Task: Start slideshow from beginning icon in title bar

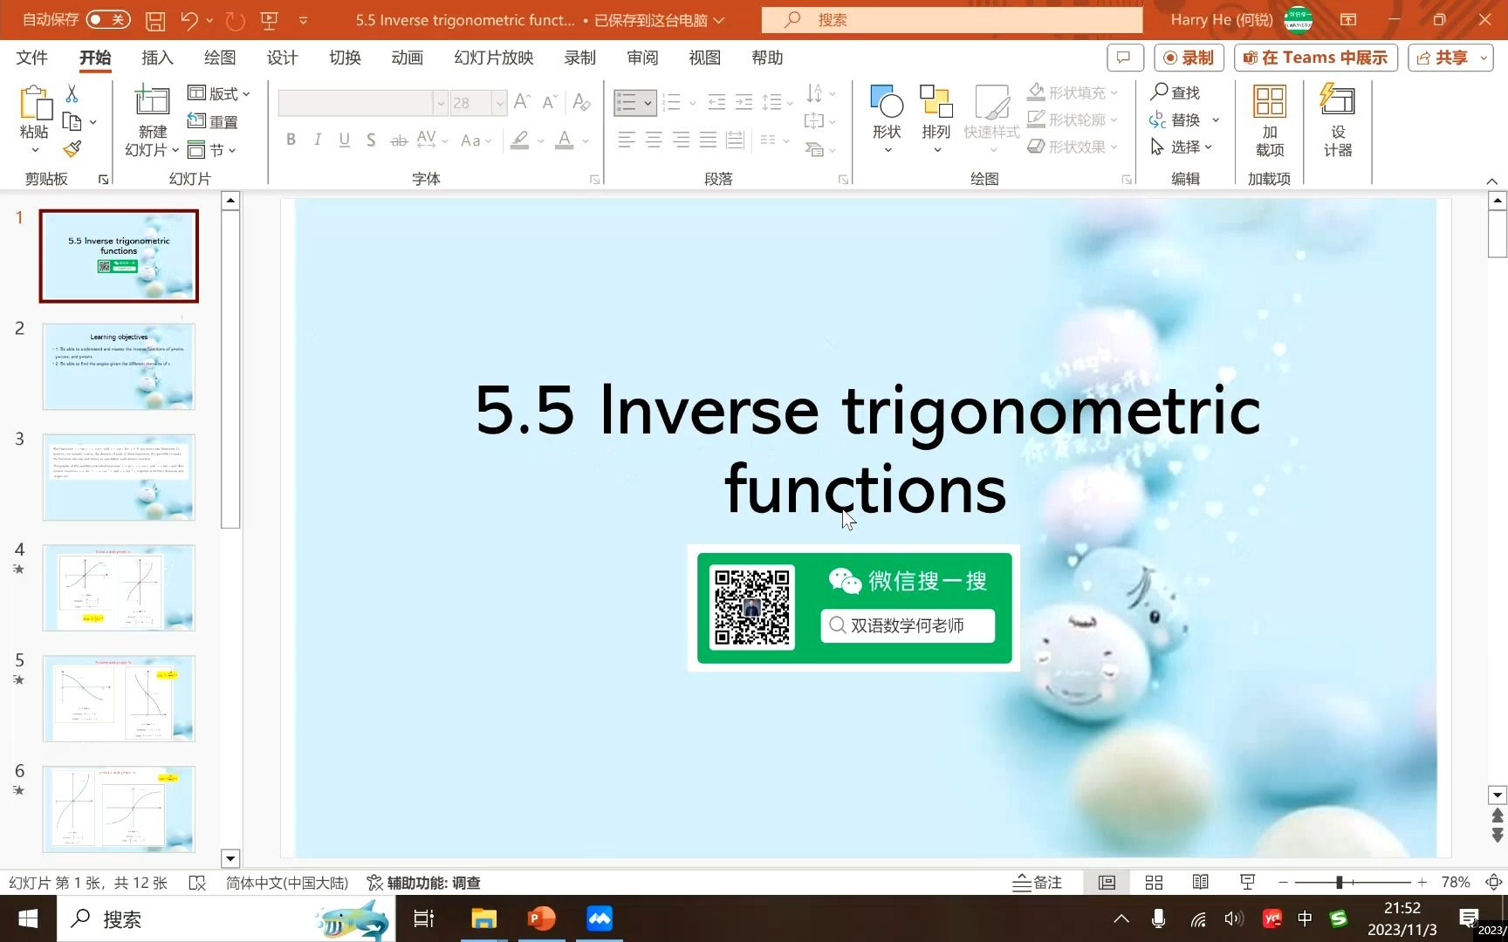Action: tap(269, 20)
